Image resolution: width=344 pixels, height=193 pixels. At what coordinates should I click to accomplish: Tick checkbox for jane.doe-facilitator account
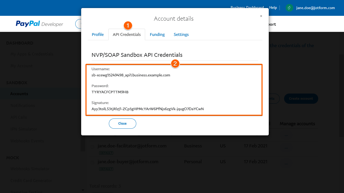coord(92,147)
